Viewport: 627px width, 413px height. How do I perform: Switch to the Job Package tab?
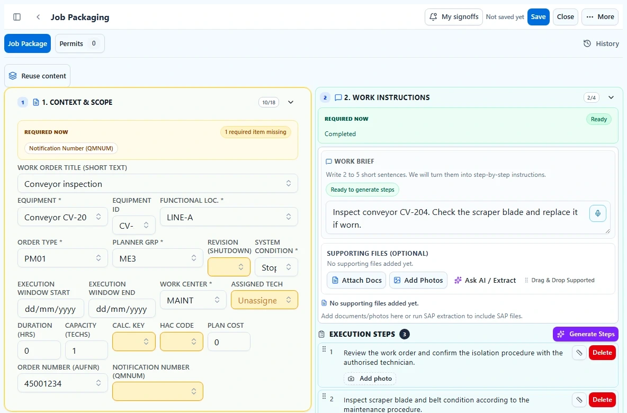coord(28,43)
